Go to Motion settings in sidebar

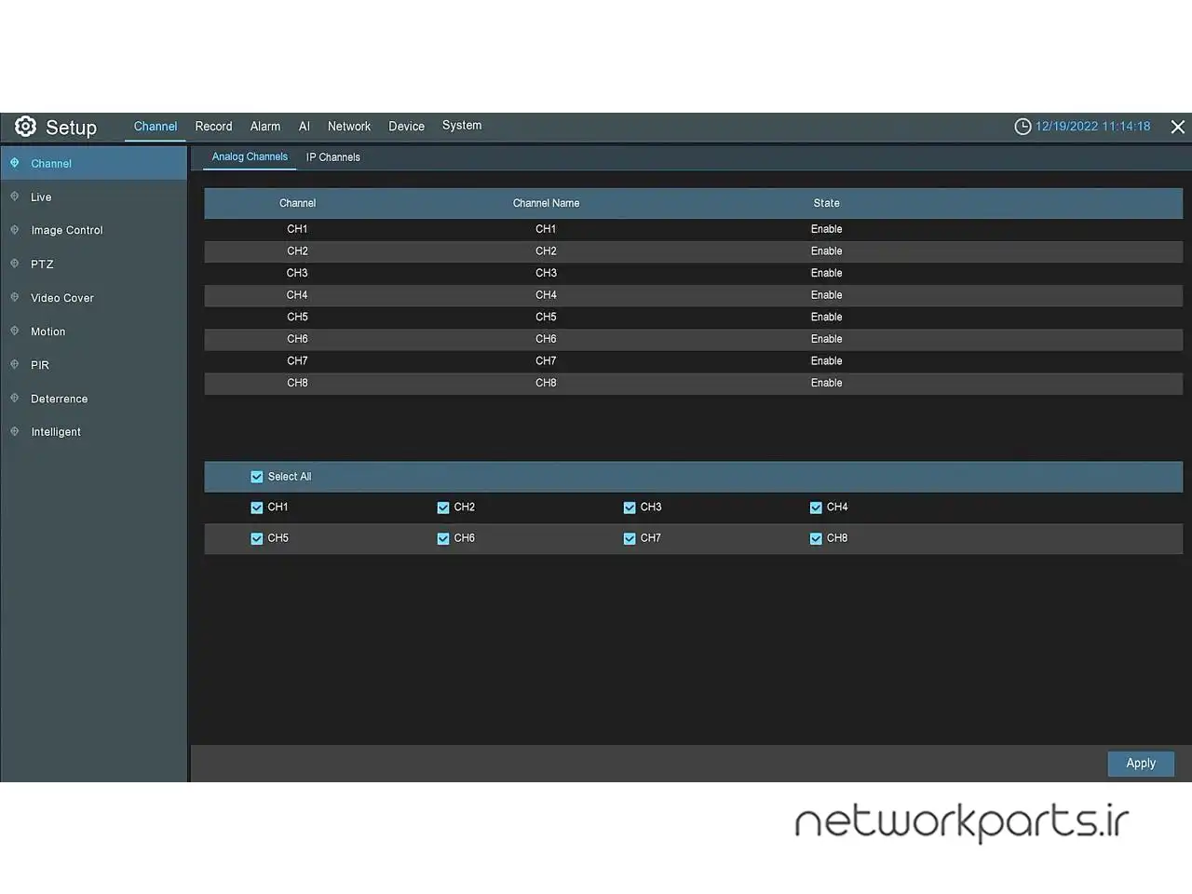[47, 332]
